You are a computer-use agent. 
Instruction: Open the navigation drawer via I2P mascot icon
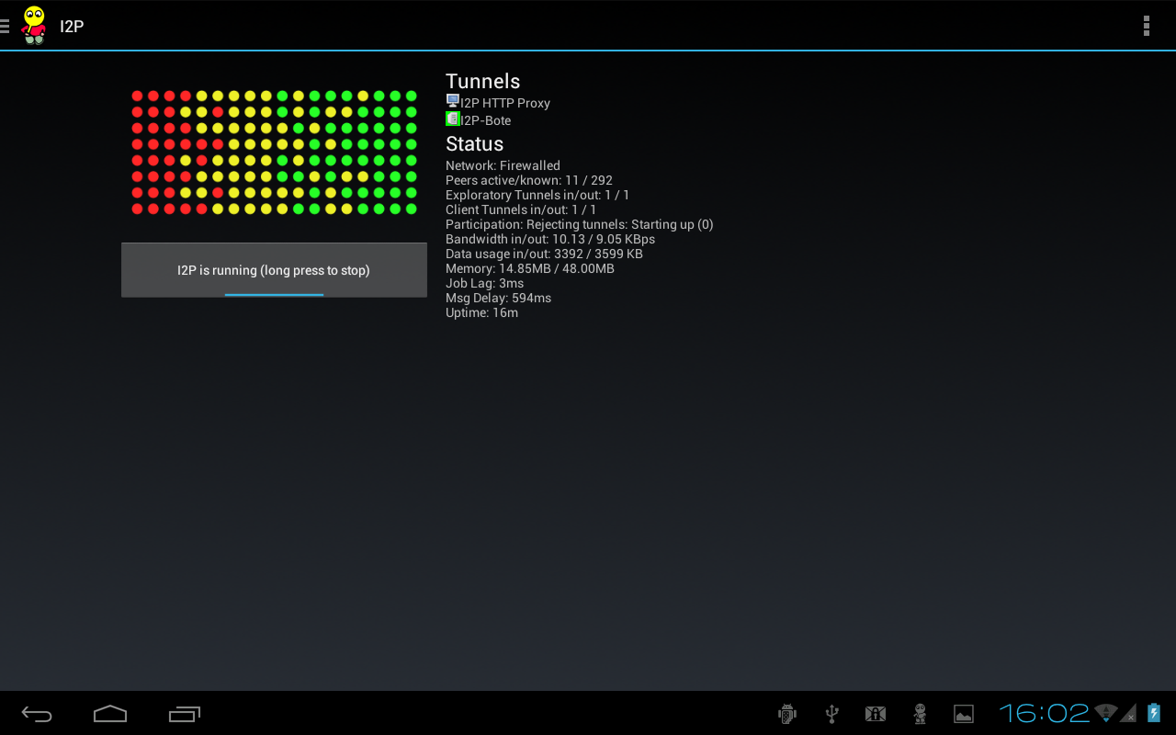(34, 26)
